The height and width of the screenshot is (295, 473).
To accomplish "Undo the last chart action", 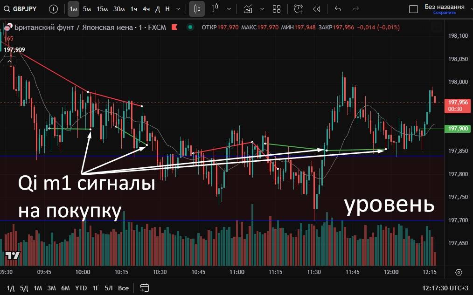I will pyautogui.click(x=338, y=9).
